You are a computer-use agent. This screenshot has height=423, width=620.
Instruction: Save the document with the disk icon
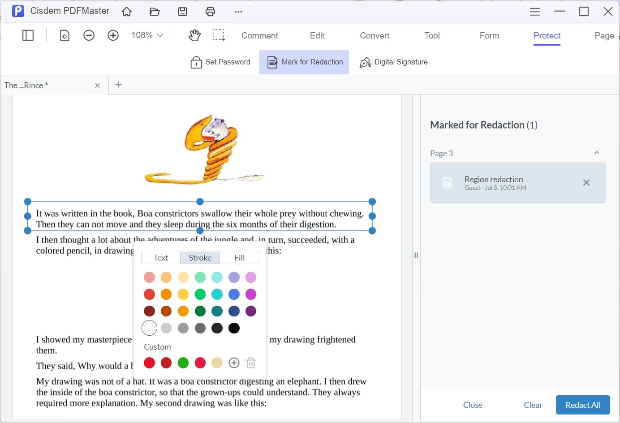[182, 12]
